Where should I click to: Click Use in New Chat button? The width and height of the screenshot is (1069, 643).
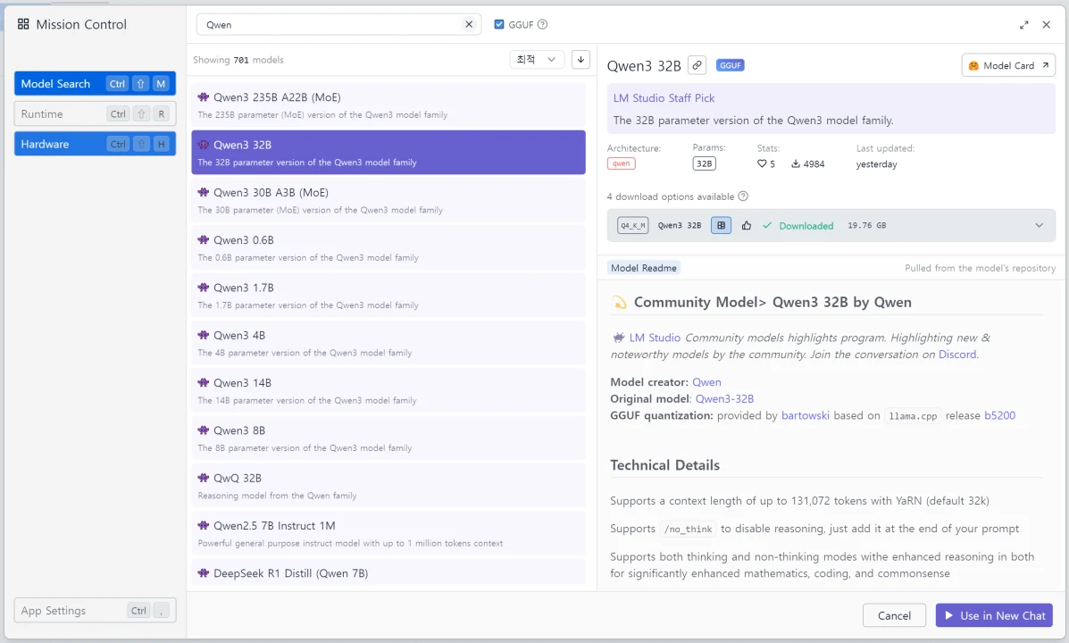[994, 615]
